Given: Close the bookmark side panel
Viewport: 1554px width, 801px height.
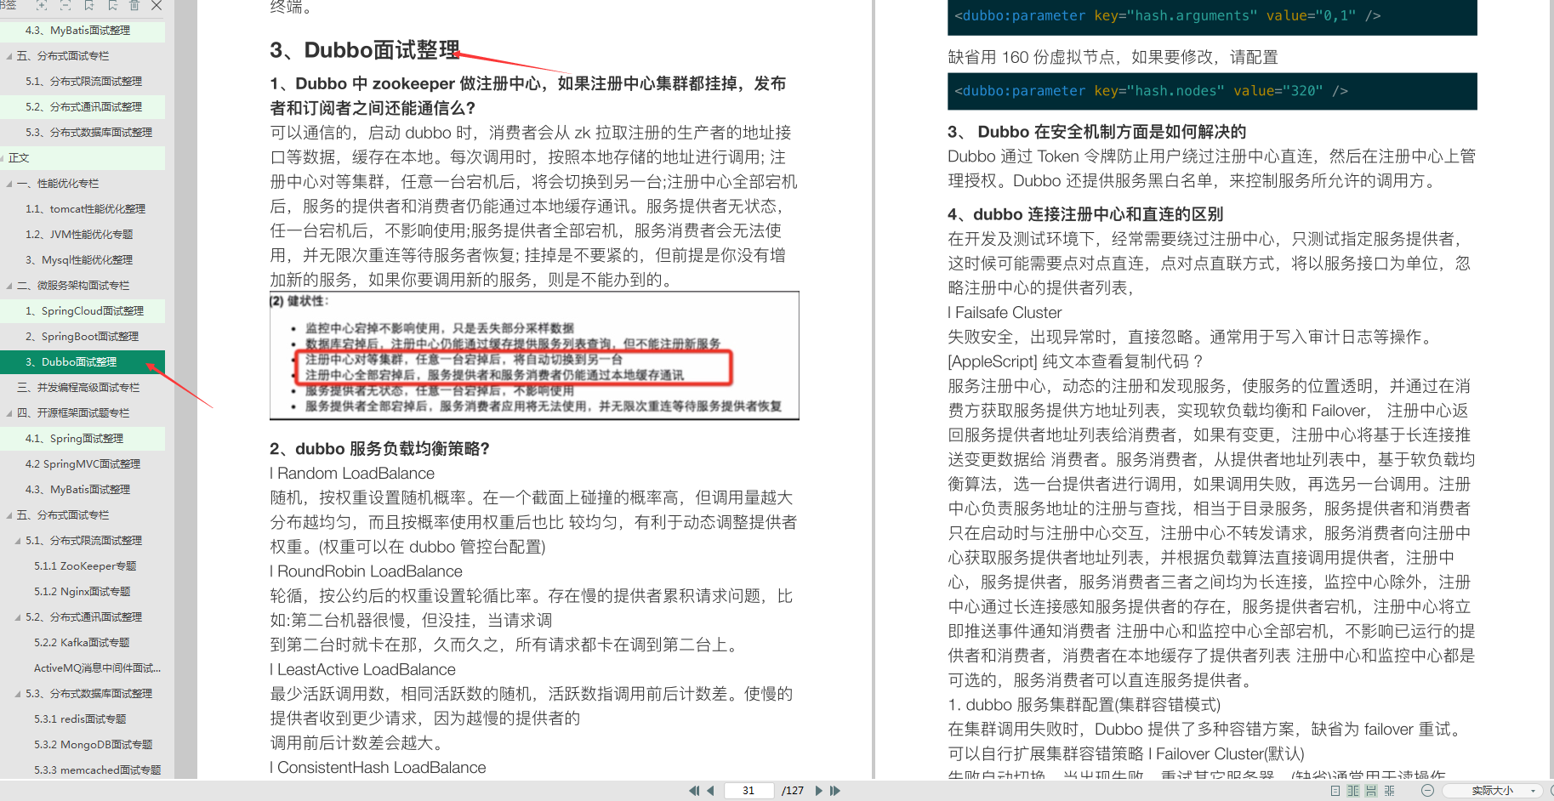Looking at the screenshot, I should pos(157,5).
